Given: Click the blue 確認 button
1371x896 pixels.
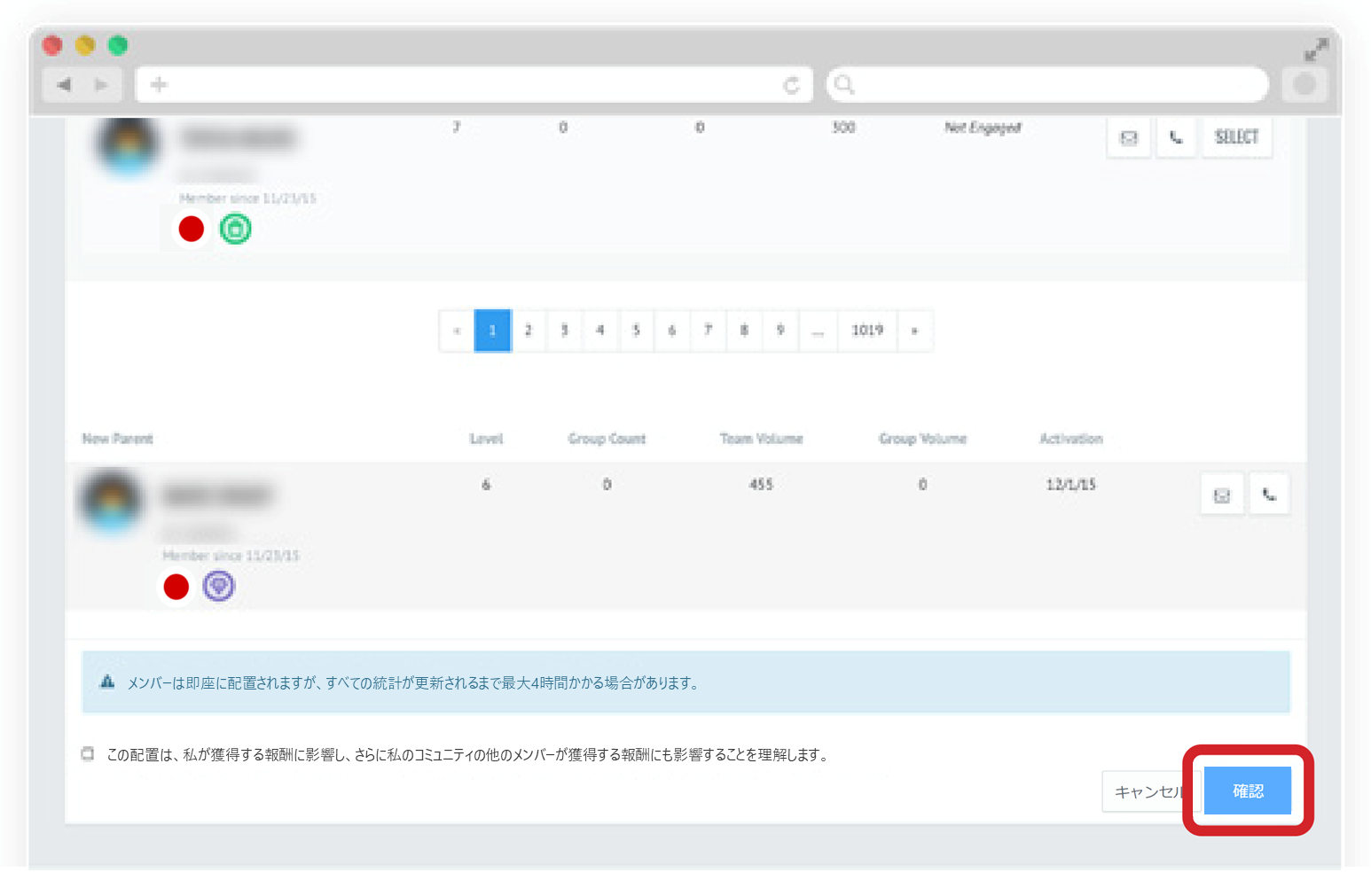Looking at the screenshot, I should (x=1248, y=791).
